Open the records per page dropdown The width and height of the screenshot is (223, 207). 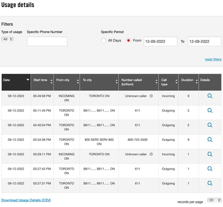point(214,200)
